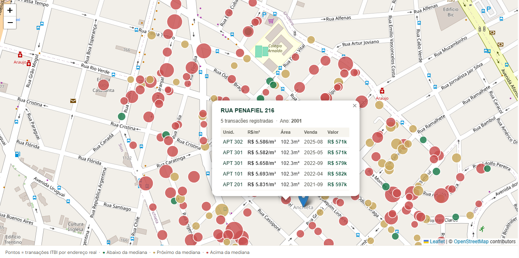
Task: Click the 'R$/m²' column header
Action: click(254, 132)
